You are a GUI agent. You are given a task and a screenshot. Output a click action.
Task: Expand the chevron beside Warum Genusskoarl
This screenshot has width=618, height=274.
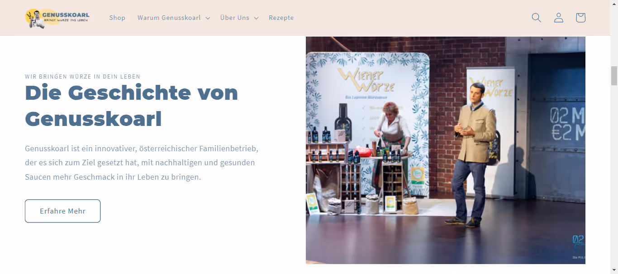tap(208, 18)
